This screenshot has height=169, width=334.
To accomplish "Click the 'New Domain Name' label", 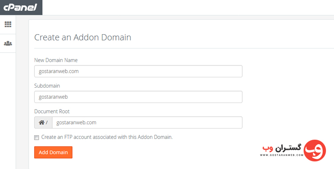I will [56, 60].
